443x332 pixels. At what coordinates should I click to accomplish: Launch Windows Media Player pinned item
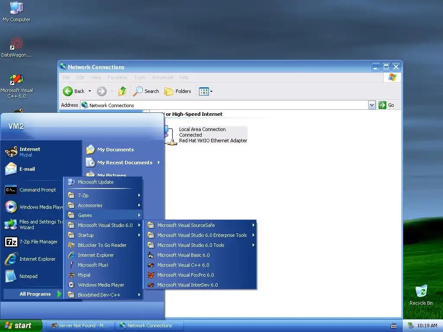[x=33, y=207]
